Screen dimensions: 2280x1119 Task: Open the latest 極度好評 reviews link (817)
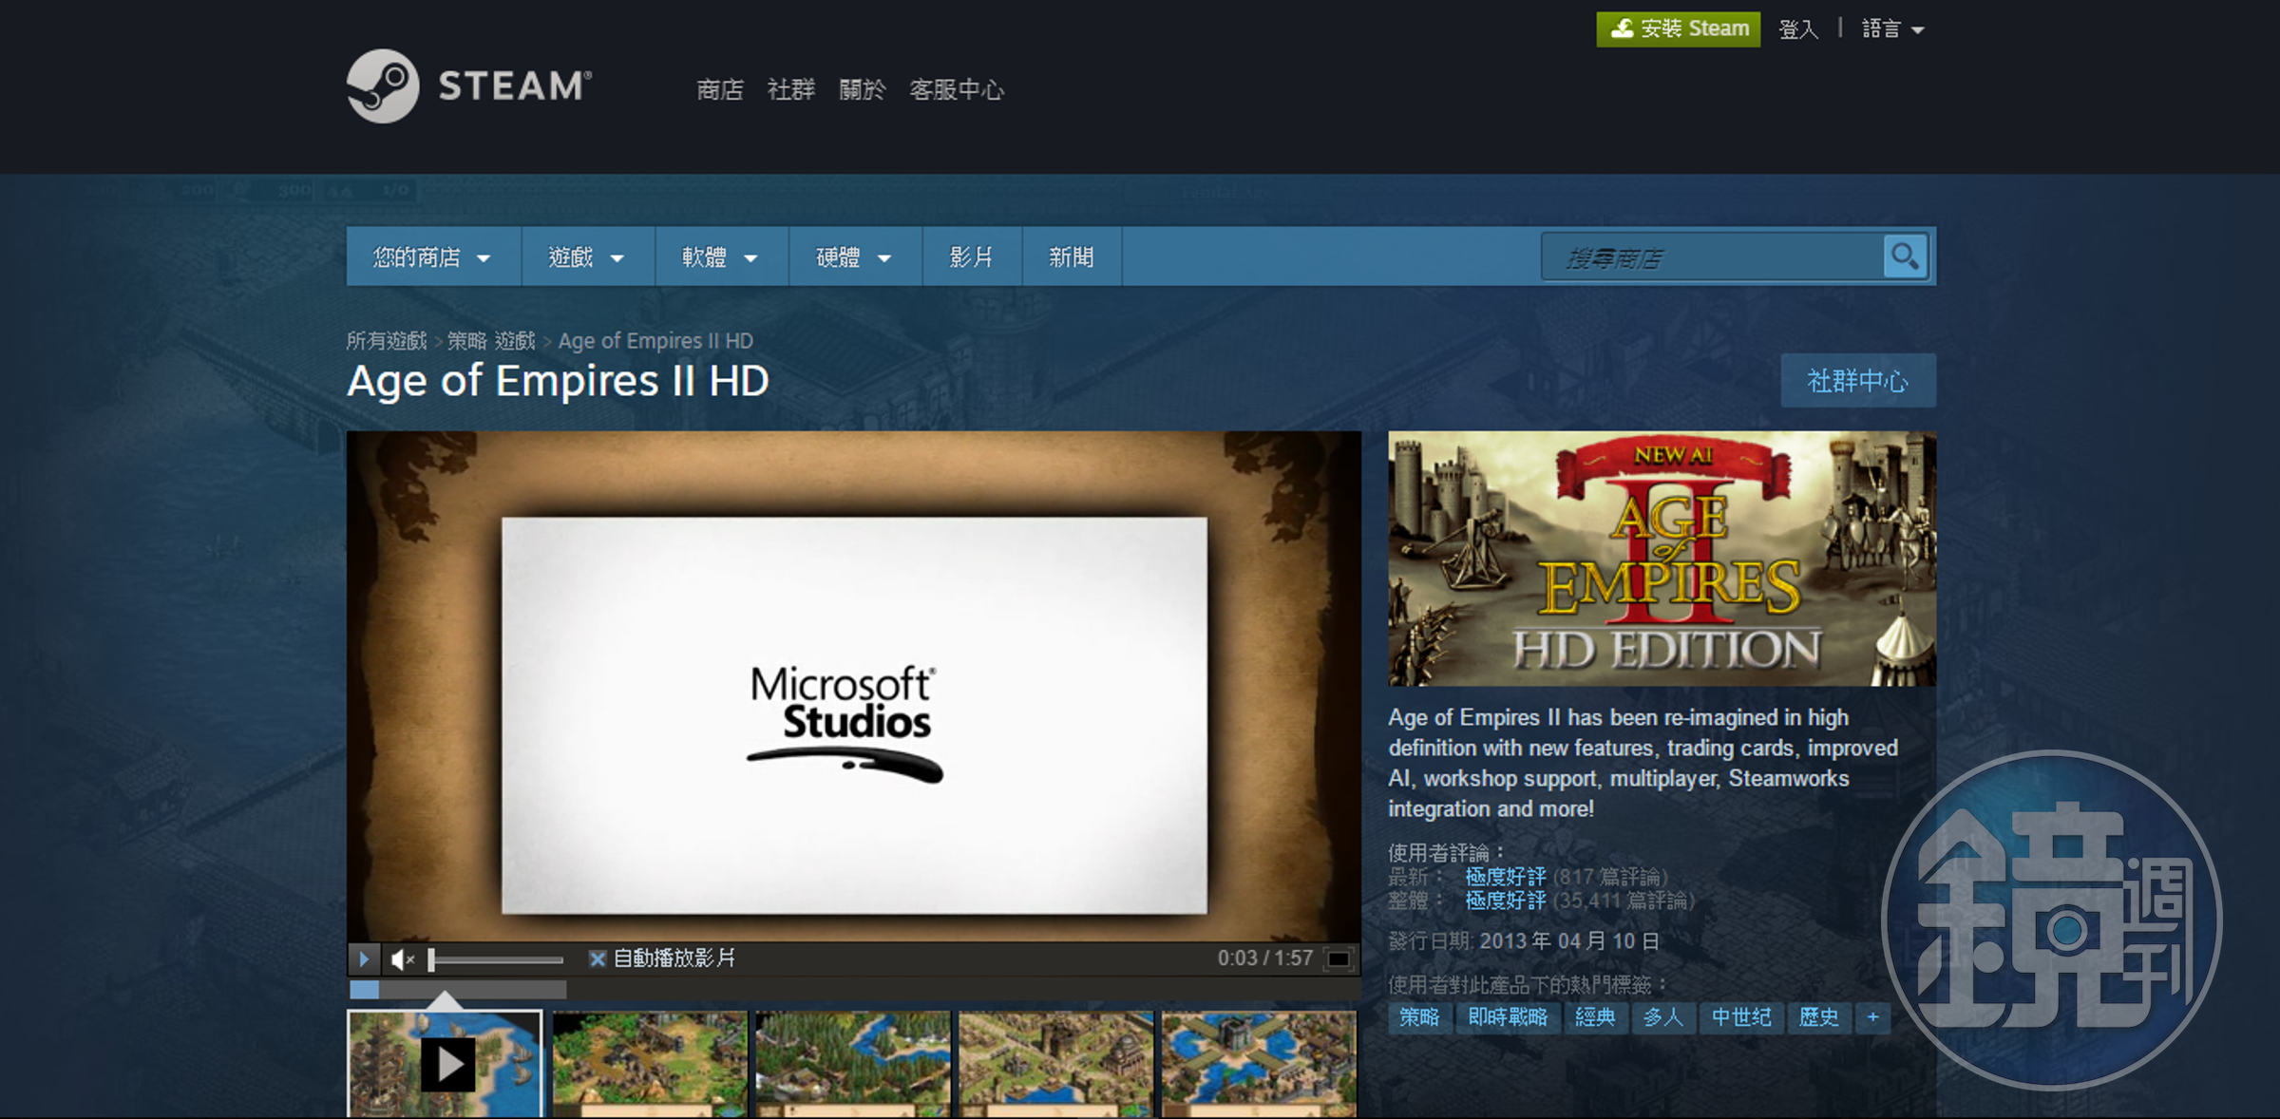point(1506,876)
